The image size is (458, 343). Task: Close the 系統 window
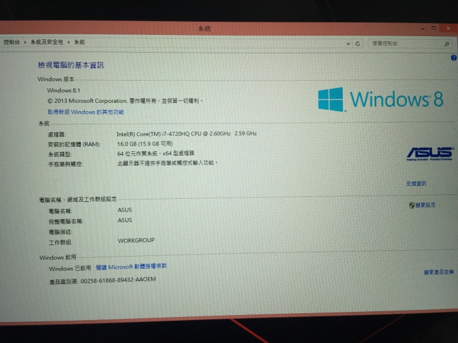tap(448, 29)
